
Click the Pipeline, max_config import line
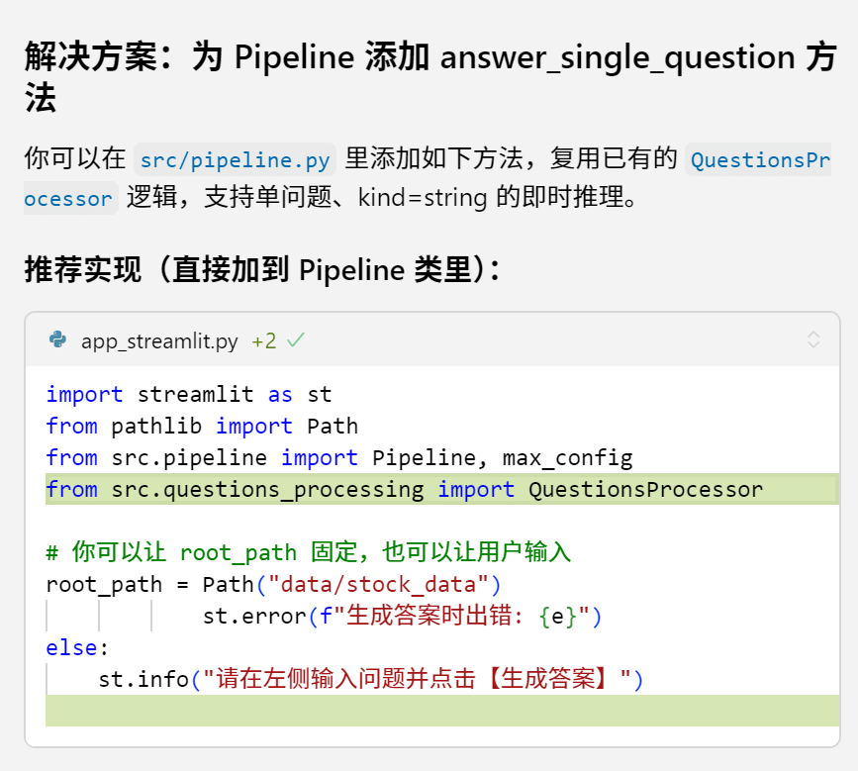click(339, 458)
